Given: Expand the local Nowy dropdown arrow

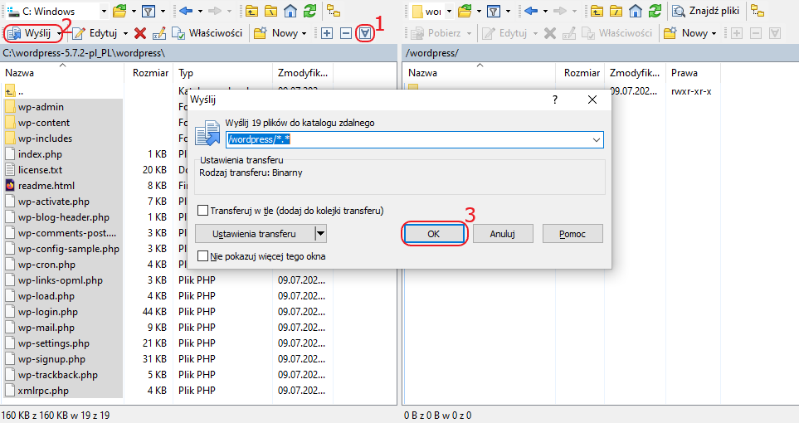Looking at the screenshot, I should (x=304, y=34).
